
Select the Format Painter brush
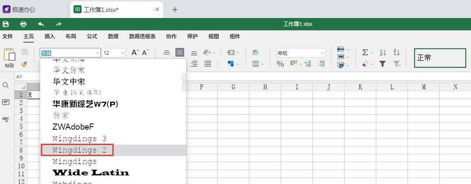pyautogui.click(x=25, y=64)
